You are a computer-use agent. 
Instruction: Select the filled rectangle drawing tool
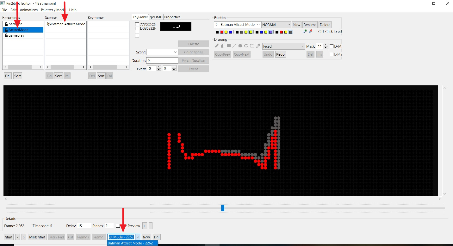(228, 46)
